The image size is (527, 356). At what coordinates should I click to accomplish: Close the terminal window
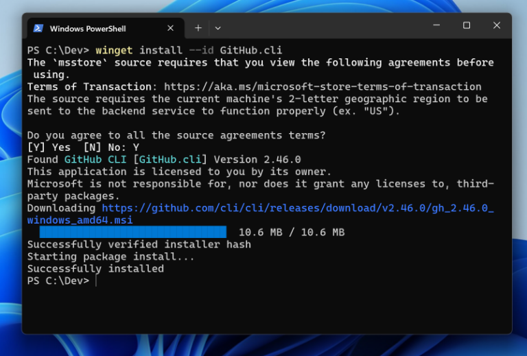point(497,25)
